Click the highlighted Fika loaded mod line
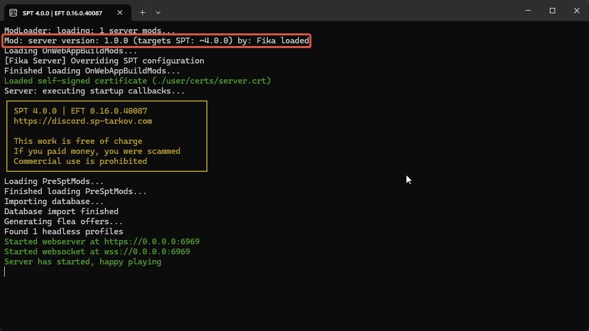The image size is (589, 331). point(157,41)
